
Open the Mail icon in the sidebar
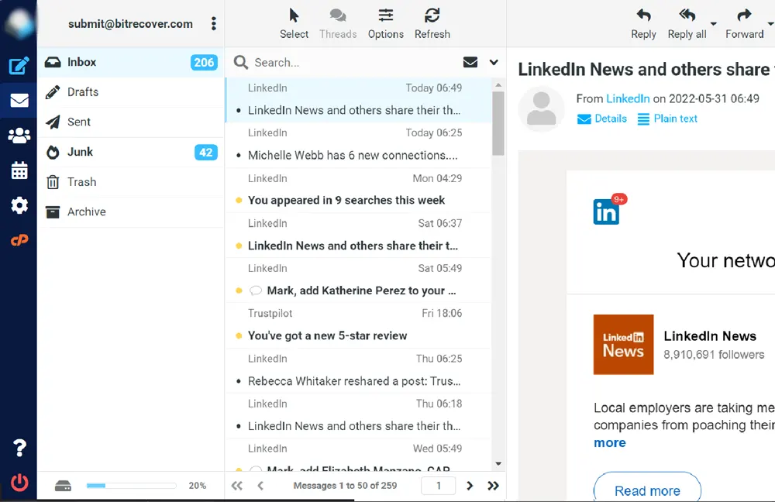pyautogui.click(x=19, y=100)
